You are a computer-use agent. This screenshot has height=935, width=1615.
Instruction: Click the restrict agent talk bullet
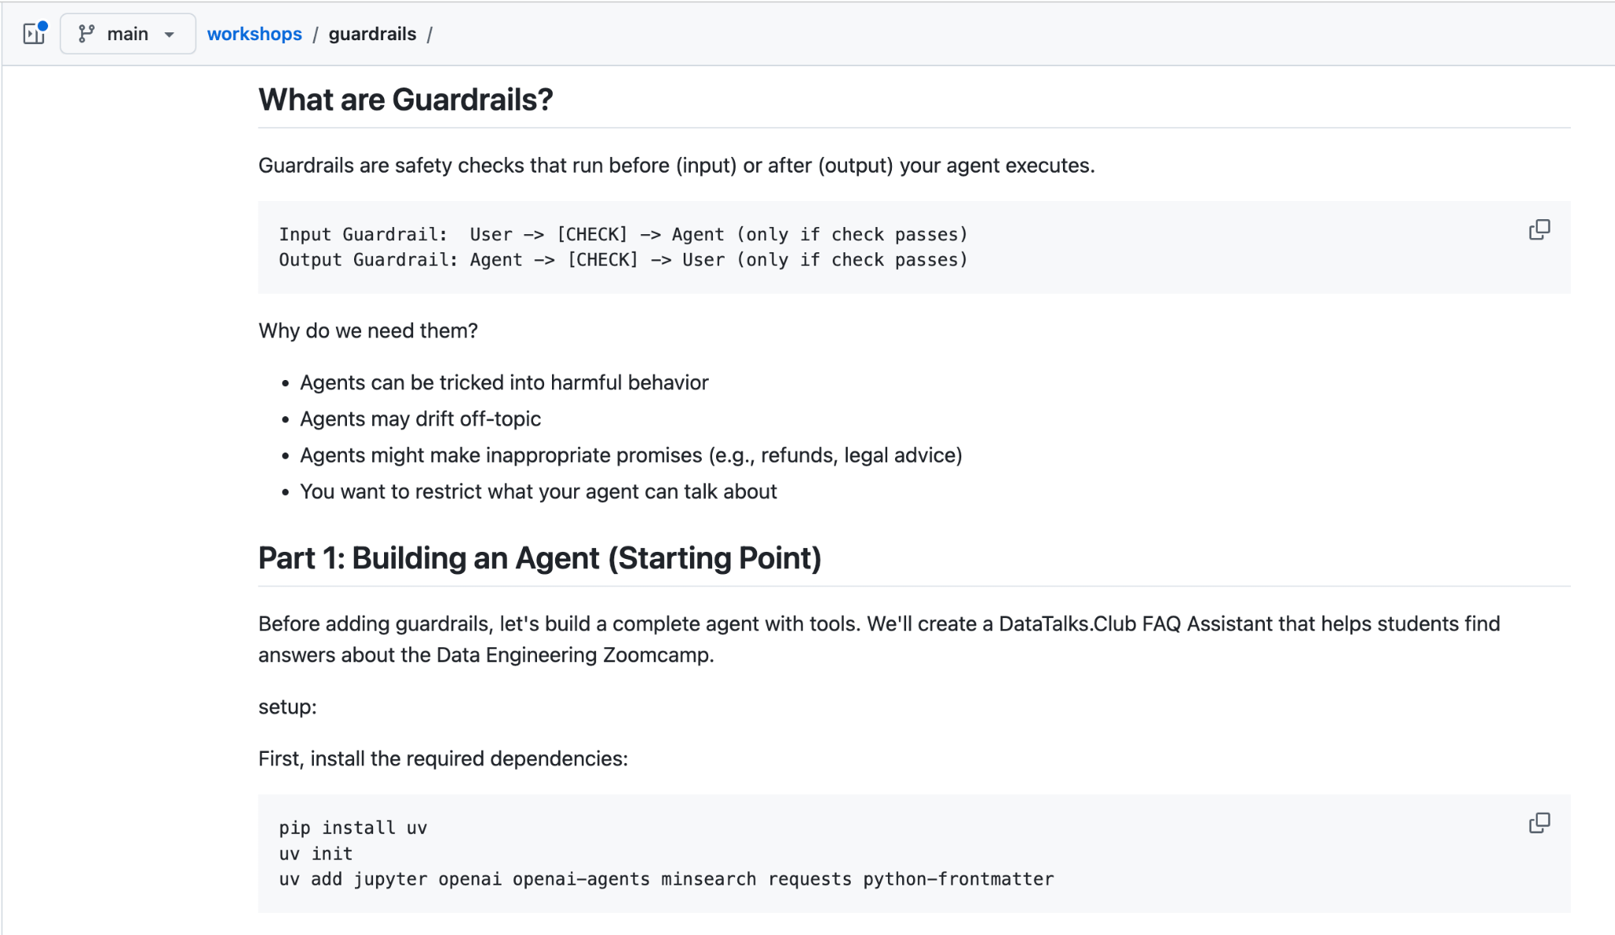pos(539,491)
